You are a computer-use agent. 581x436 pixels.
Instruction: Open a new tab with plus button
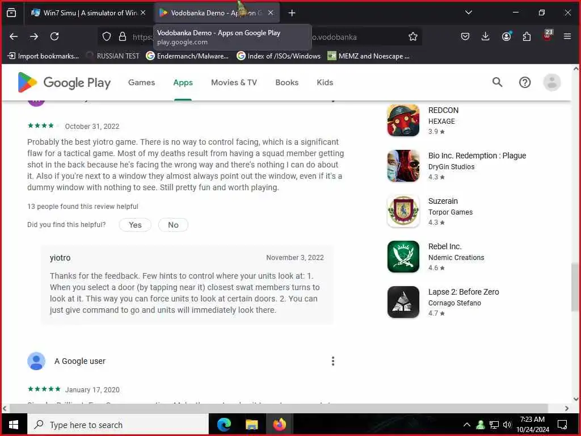click(292, 13)
